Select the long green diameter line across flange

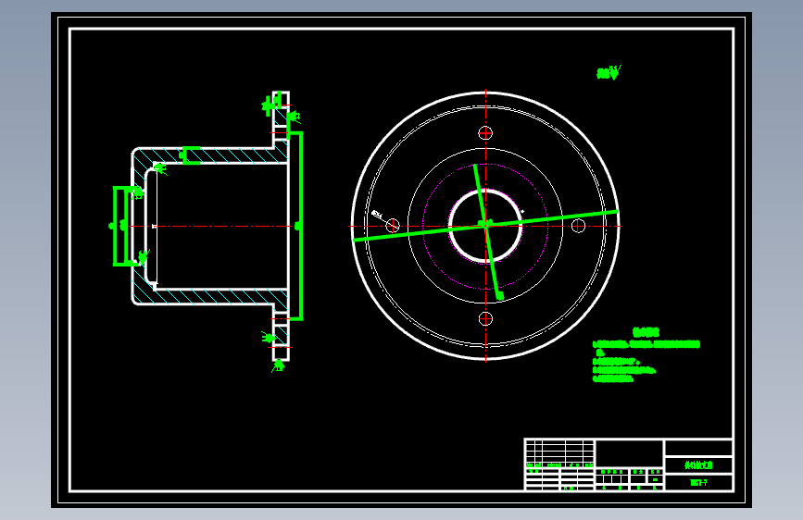coord(485,226)
